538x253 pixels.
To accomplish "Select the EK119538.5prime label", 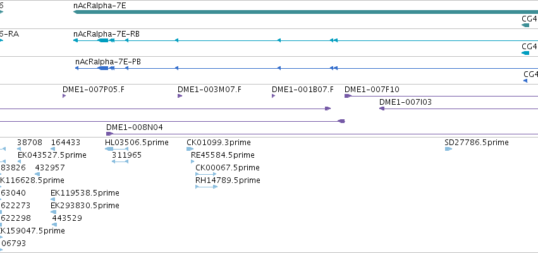I will click(85, 193).
